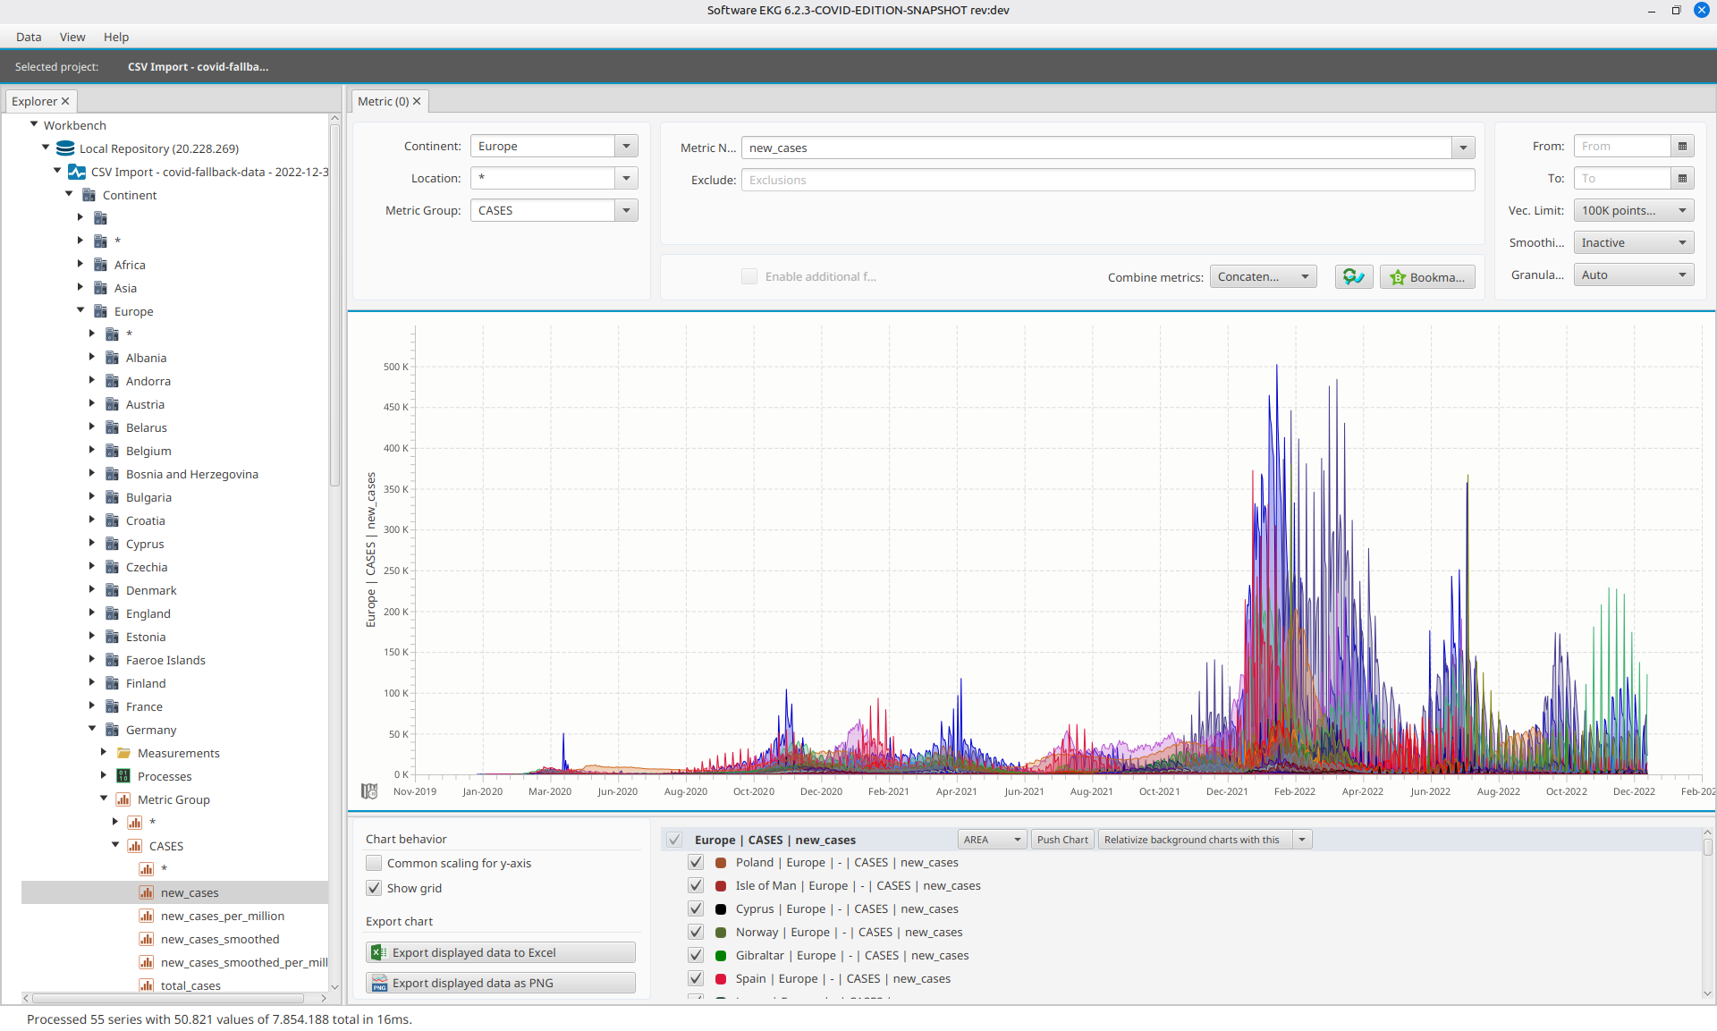Click the Spain series red color swatch

721,979
